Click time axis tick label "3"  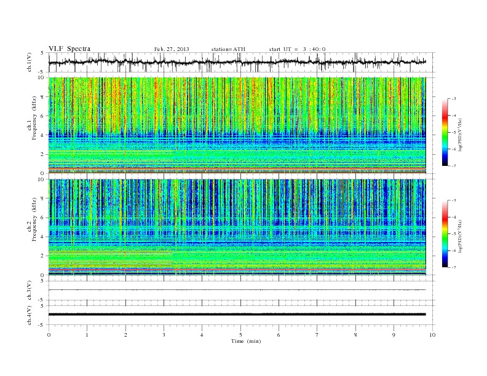[x=164, y=335]
